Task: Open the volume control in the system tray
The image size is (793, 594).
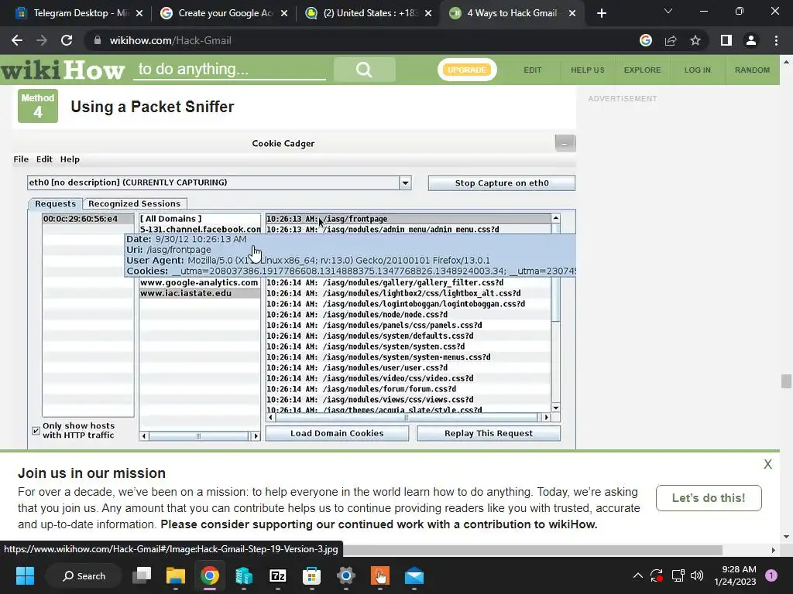Action: [697, 575]
